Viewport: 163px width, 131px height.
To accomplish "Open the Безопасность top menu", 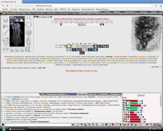I will click(130, 12).
